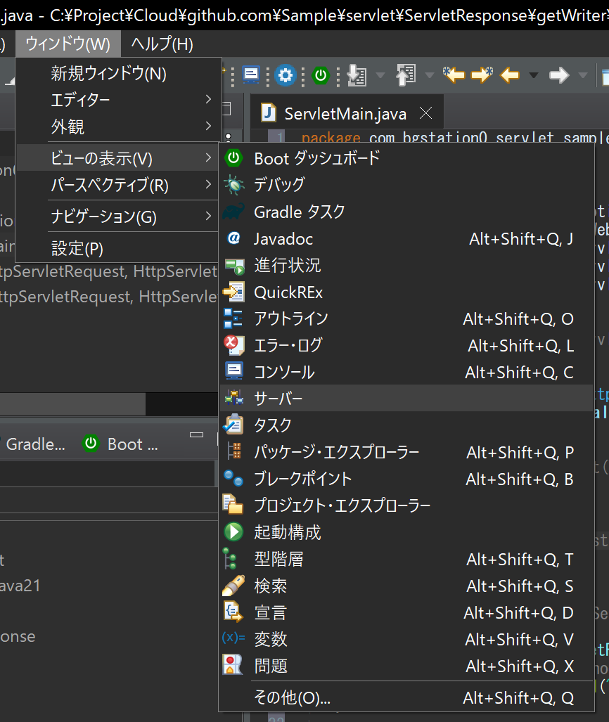
Task: Expand the エディター submenu
Action: [x=117, y=99]
